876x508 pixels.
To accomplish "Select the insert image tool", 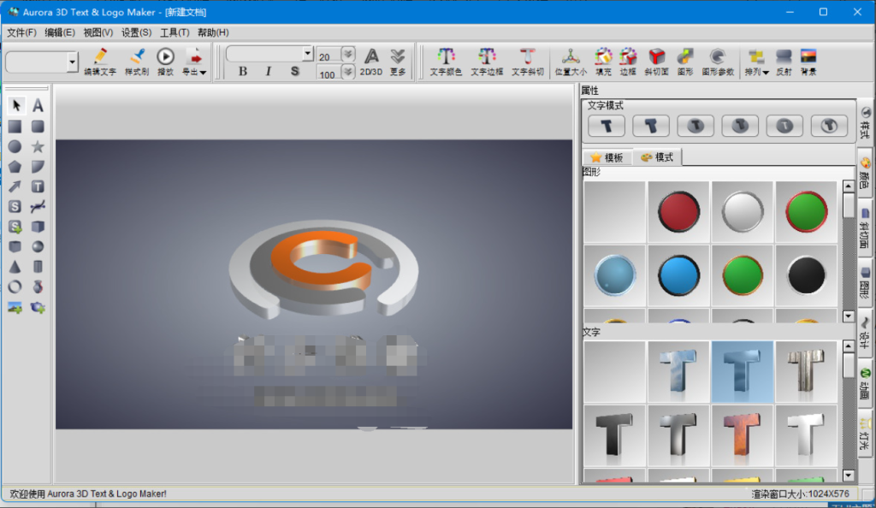I will point(15,308).
